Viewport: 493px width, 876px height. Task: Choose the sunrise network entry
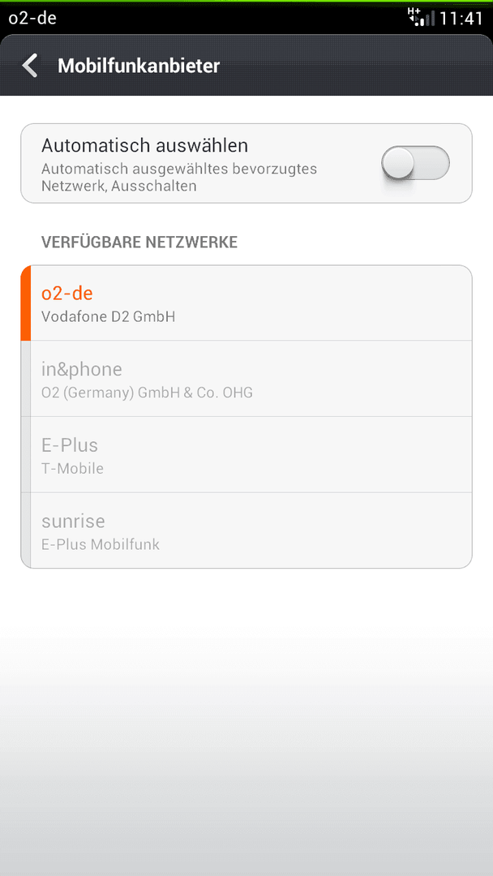(246, 530)
